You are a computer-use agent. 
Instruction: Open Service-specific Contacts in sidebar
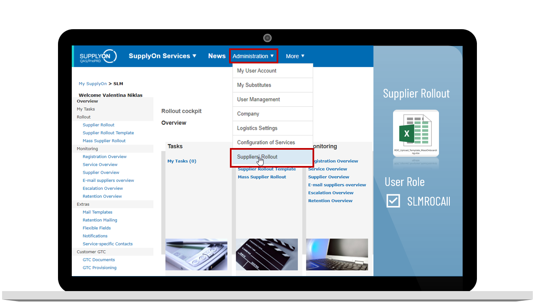click(108, 244)
